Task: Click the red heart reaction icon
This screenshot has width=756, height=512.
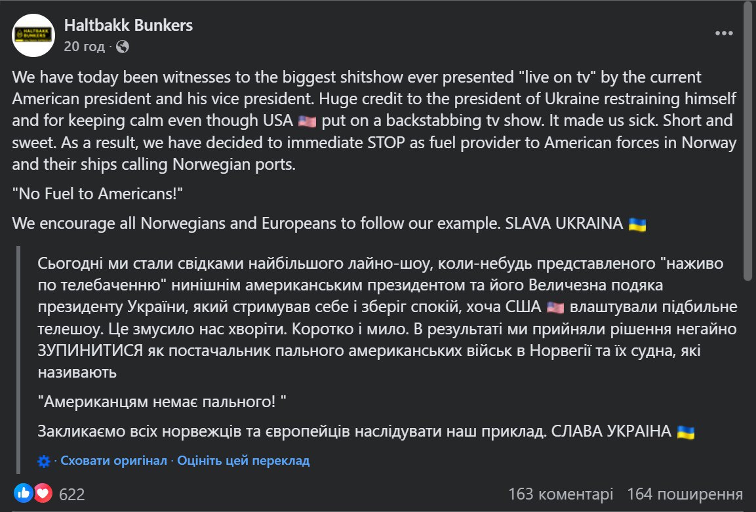Action: point(43,493)
